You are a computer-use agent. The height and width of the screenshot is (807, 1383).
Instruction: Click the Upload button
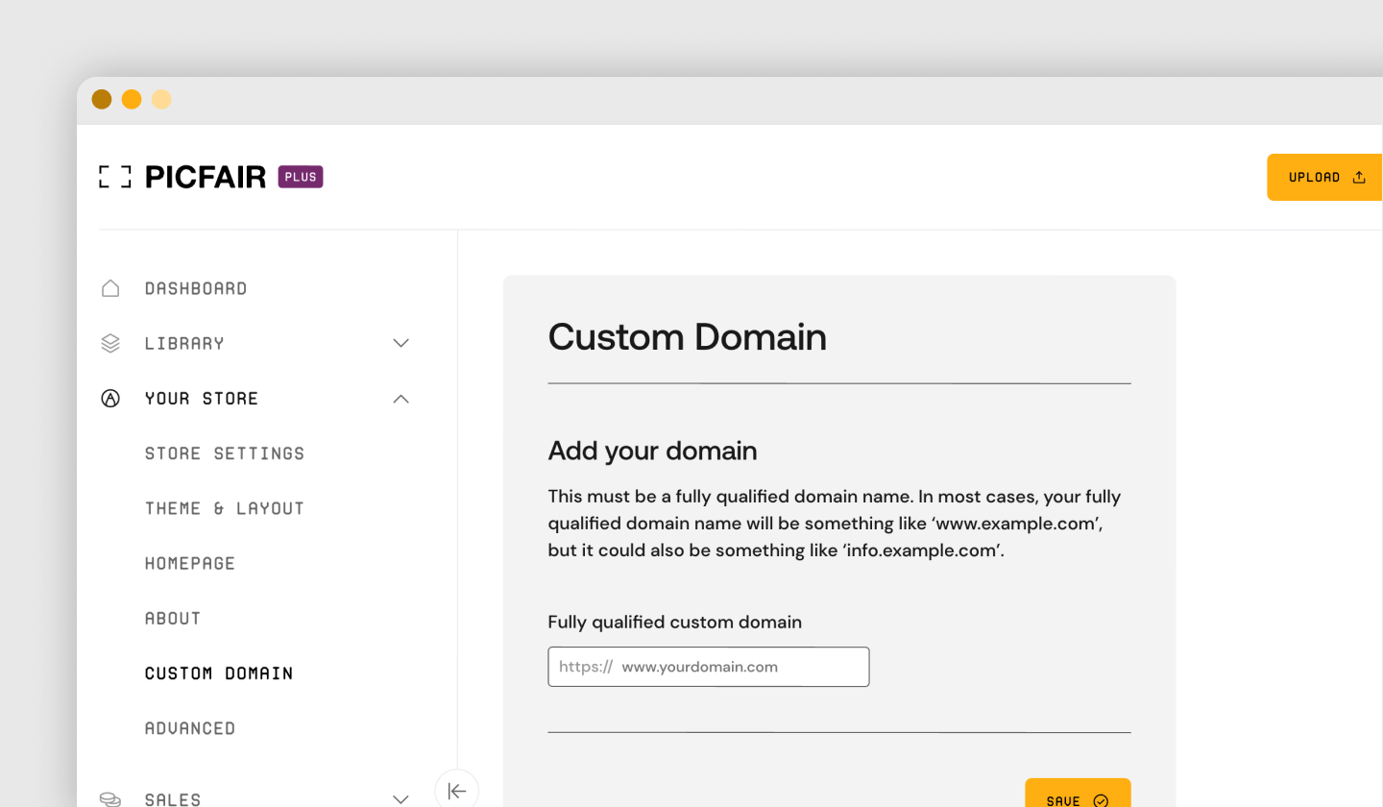tap(1324, 177)
